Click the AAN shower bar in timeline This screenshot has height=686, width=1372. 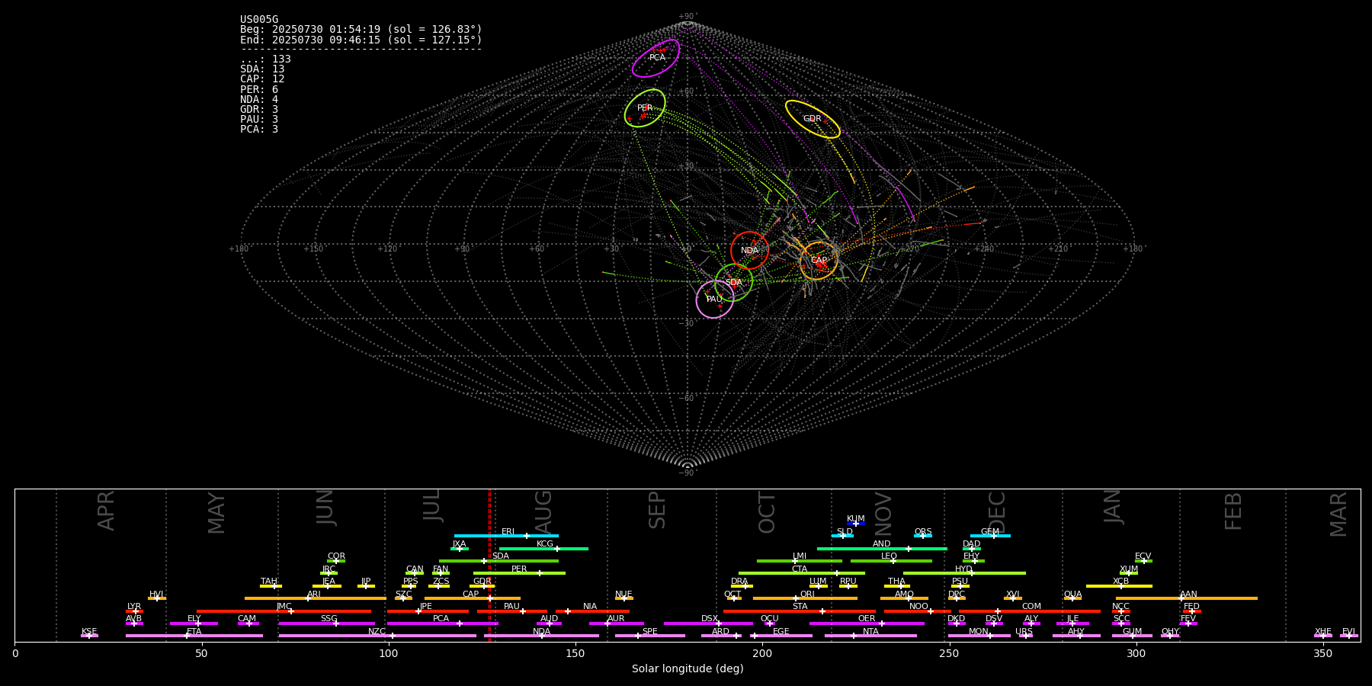[x=1187, y=598]
